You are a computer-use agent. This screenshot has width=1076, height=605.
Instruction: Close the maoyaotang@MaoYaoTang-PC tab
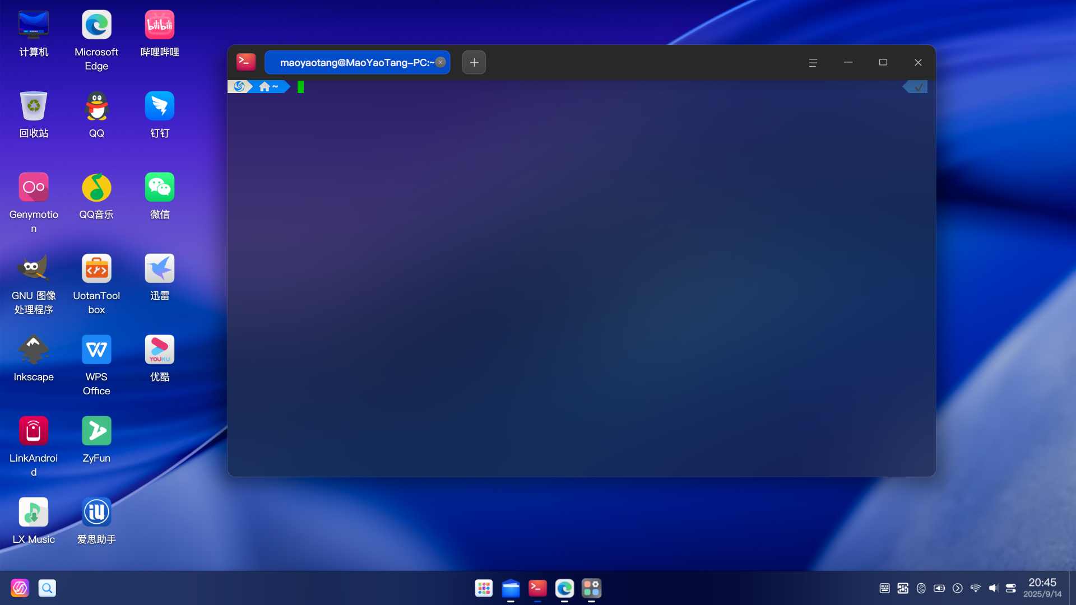pyautogui.click(x=440, y=62)
